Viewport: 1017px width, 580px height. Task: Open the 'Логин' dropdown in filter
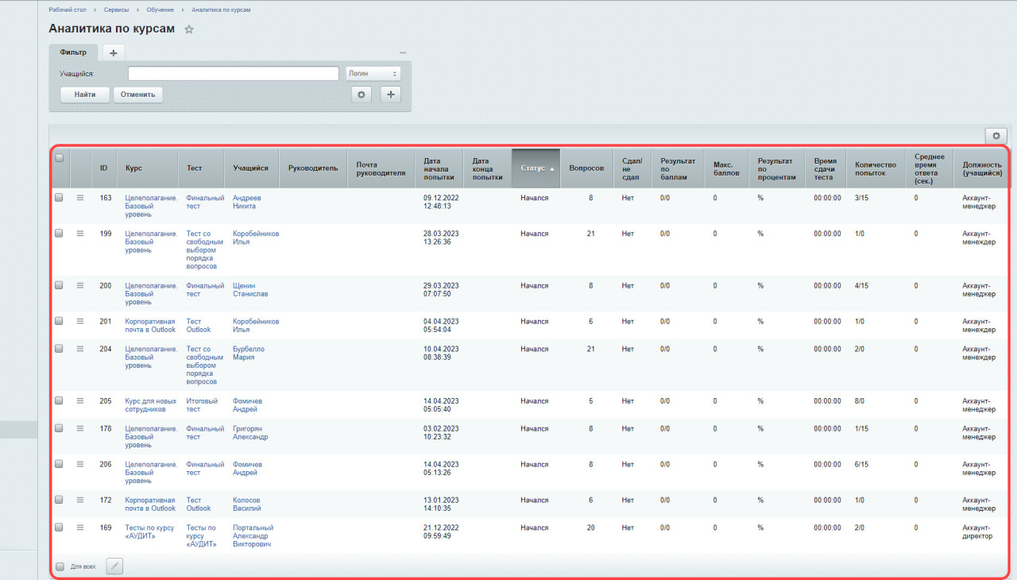pos(373,73)
